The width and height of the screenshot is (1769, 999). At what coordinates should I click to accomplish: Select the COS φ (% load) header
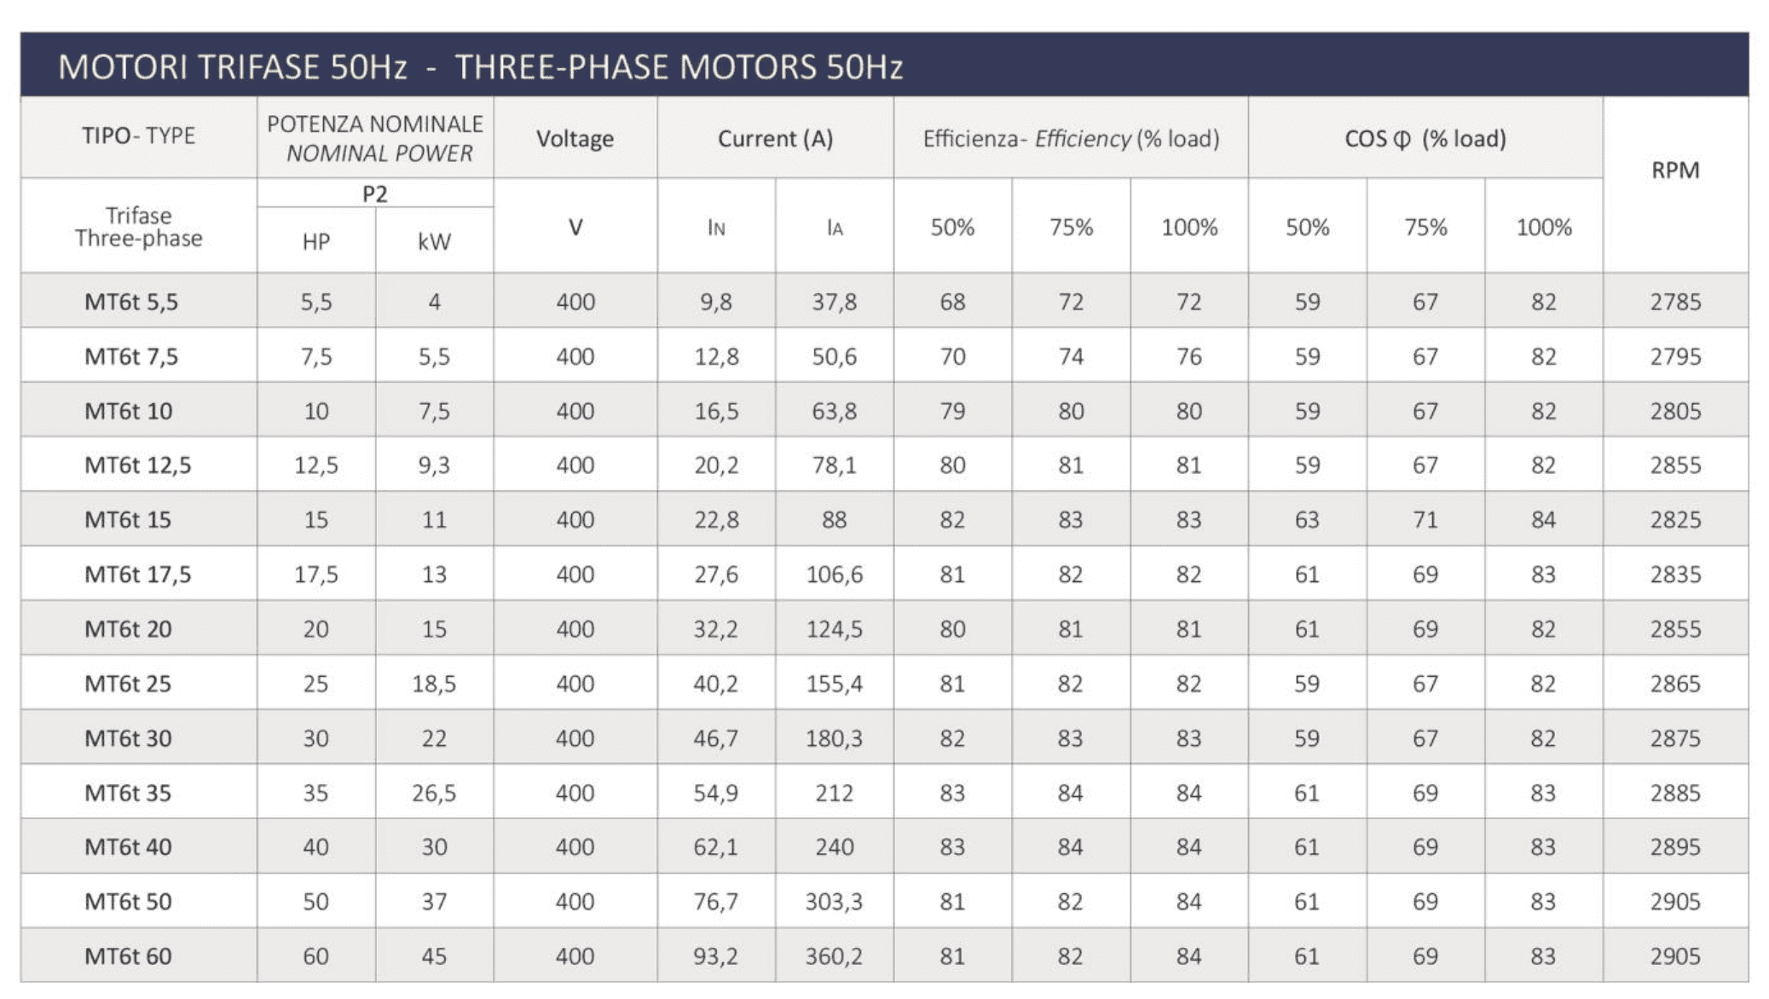pos(1425,138)
